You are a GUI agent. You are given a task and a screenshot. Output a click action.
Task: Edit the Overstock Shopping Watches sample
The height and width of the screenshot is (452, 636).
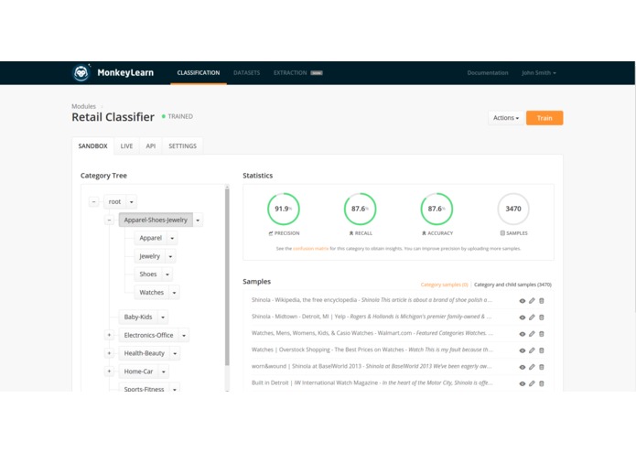532,350
